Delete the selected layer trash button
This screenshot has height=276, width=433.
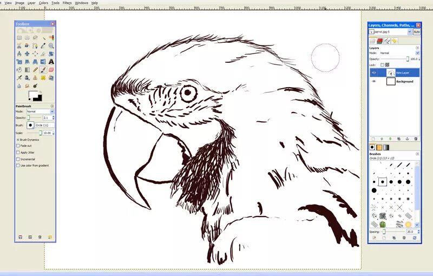[x=416, y=139]
